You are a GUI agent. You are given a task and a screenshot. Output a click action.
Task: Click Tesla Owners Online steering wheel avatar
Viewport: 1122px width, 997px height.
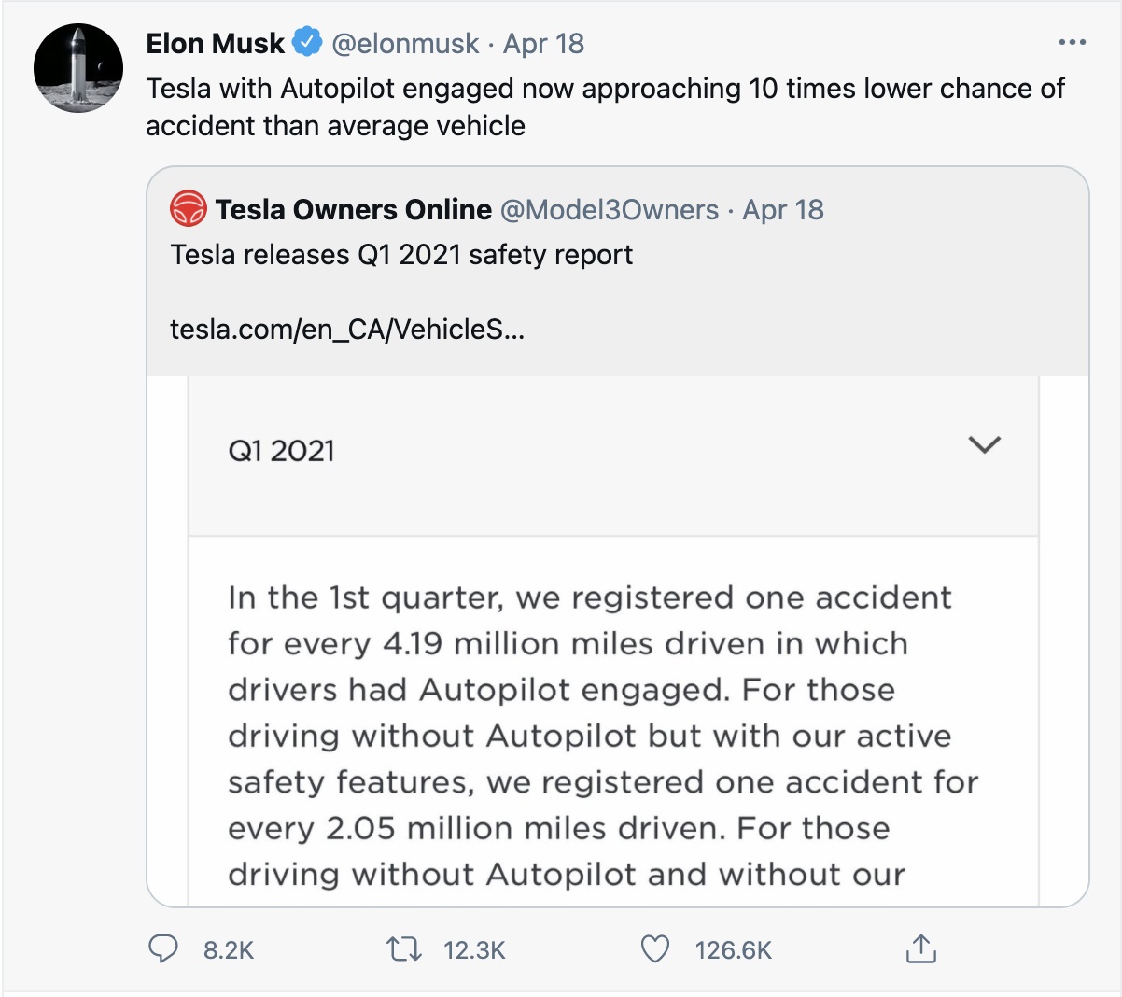point(189,209)
